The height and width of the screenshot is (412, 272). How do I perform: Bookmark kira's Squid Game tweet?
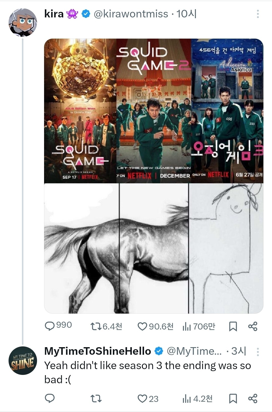233,326
